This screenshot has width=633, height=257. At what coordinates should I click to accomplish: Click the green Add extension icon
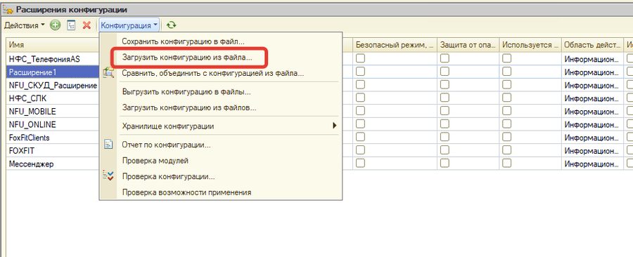pos(56,25)
